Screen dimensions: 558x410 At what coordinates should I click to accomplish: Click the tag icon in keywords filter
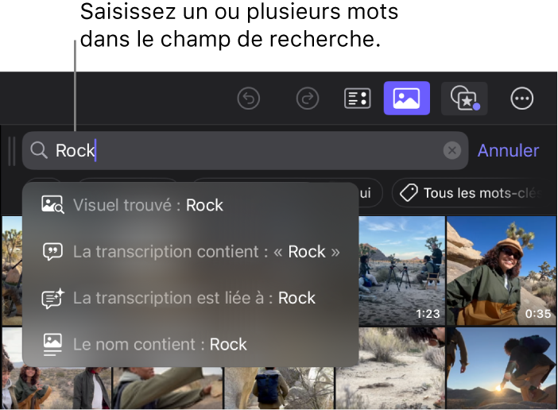[409, 193]
